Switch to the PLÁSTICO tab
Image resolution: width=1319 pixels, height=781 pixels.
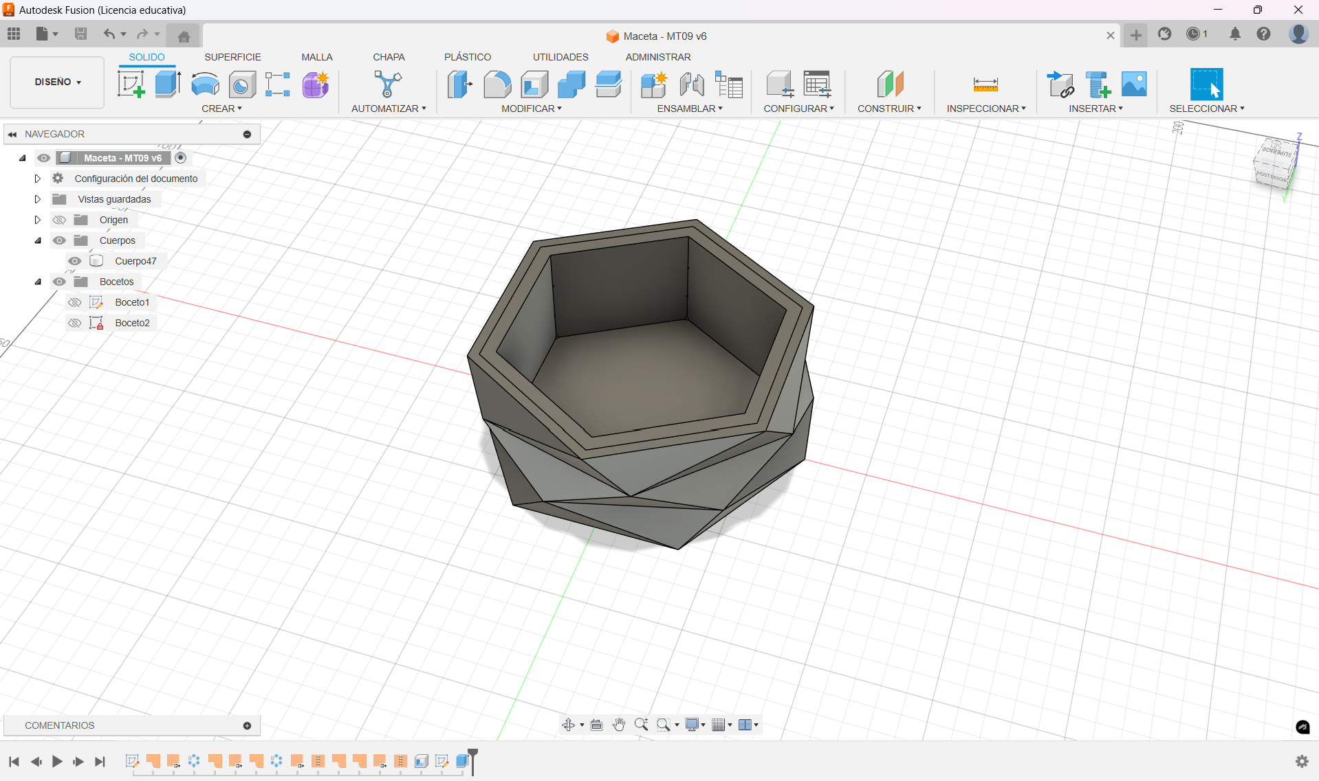coord(467,57)
